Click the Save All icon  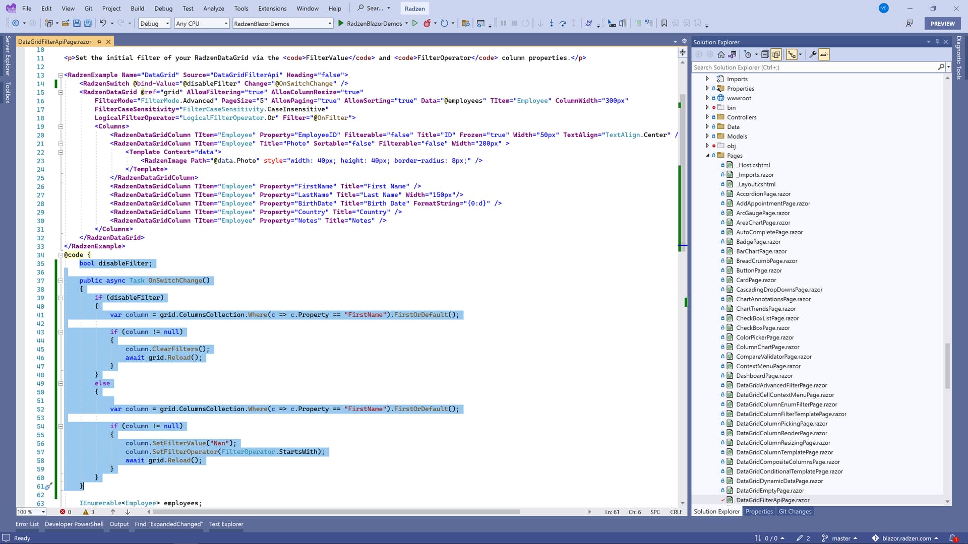click(88, 23)
